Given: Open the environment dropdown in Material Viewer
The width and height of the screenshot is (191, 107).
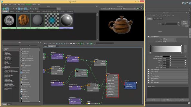Looking at the screenshot, I should click(x=129, y=9).
